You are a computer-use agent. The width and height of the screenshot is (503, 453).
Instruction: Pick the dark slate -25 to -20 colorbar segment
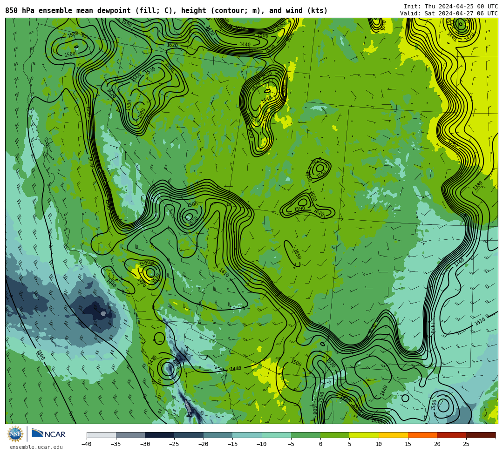coord(189,435)
